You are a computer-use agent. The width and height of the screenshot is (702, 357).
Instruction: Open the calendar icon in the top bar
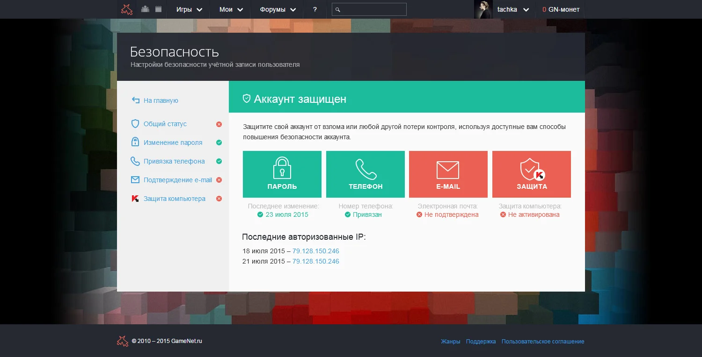[x=158, y=9]
